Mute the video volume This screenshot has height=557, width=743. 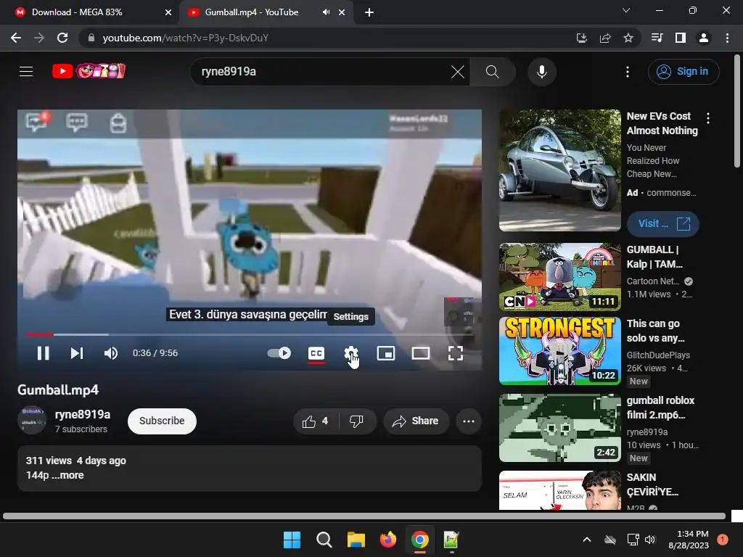pos(110,353)
